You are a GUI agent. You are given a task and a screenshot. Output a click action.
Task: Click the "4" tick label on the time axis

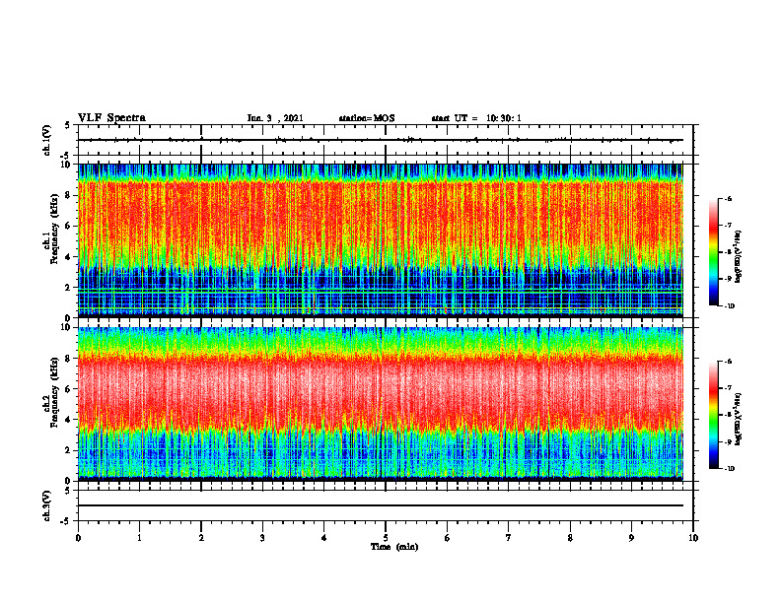pos(324,538)
